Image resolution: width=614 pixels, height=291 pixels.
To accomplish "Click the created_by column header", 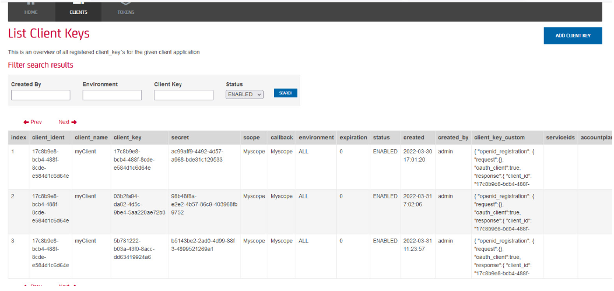I will point(453,138).
